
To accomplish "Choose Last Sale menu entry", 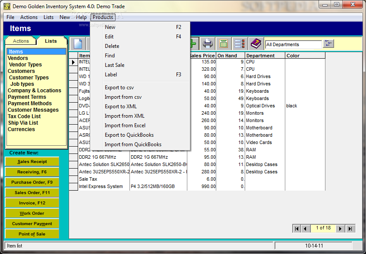I will [x=140, y=65].
